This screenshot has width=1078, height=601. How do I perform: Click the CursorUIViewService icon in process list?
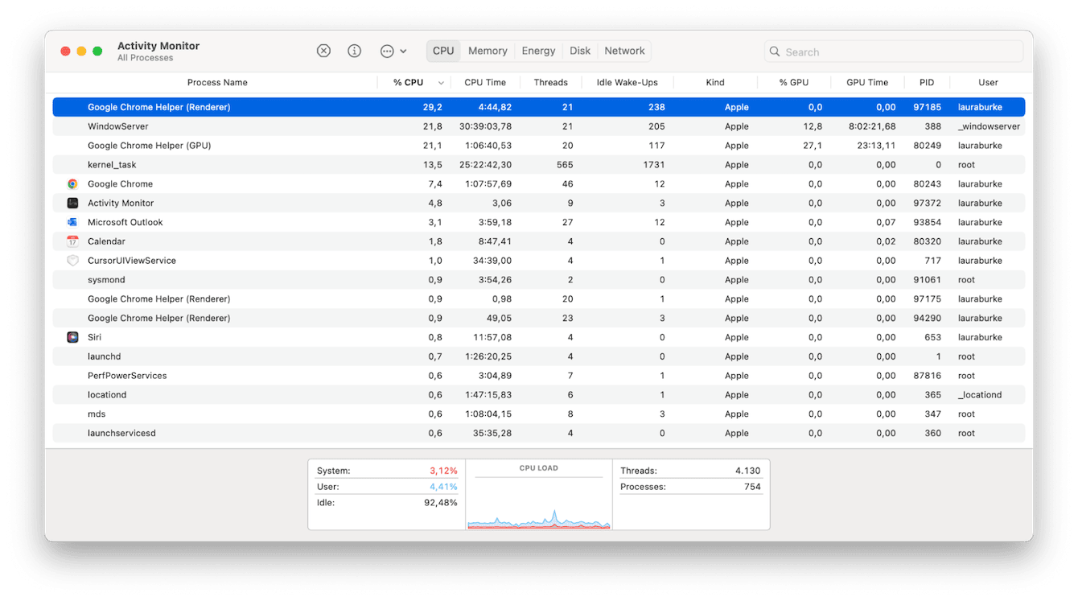(x=72, y=260)
